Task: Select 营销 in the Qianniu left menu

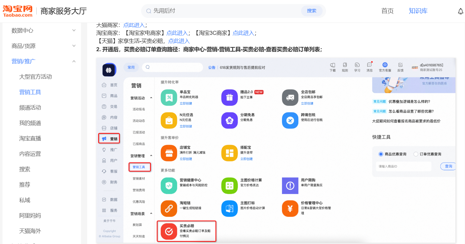Action: (x=109, y=139)
